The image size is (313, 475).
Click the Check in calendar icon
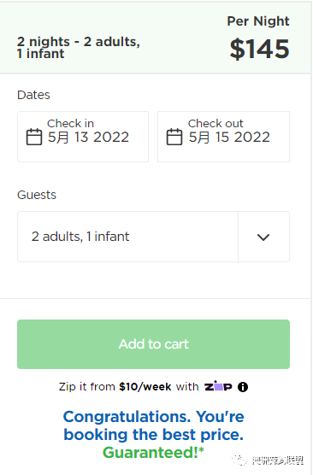click(x=34, y=137)
